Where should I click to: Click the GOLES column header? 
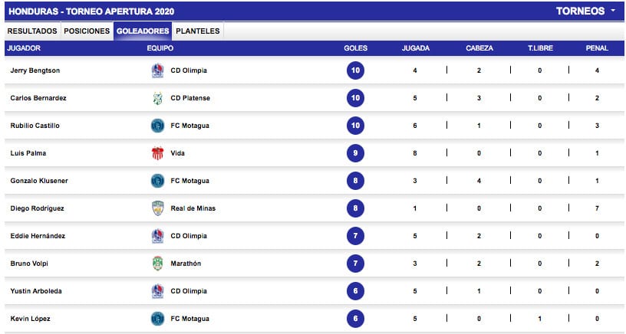pos(355,48)
